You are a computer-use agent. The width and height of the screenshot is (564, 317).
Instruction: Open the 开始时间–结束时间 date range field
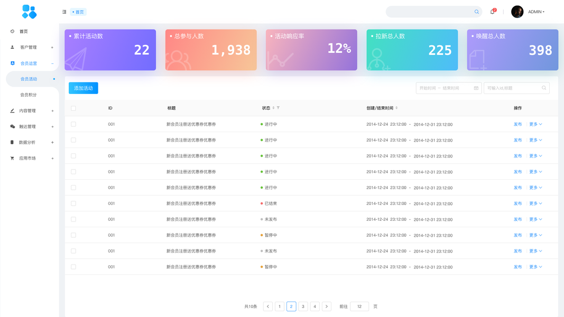pyautogui.click(x=449, y=88)
